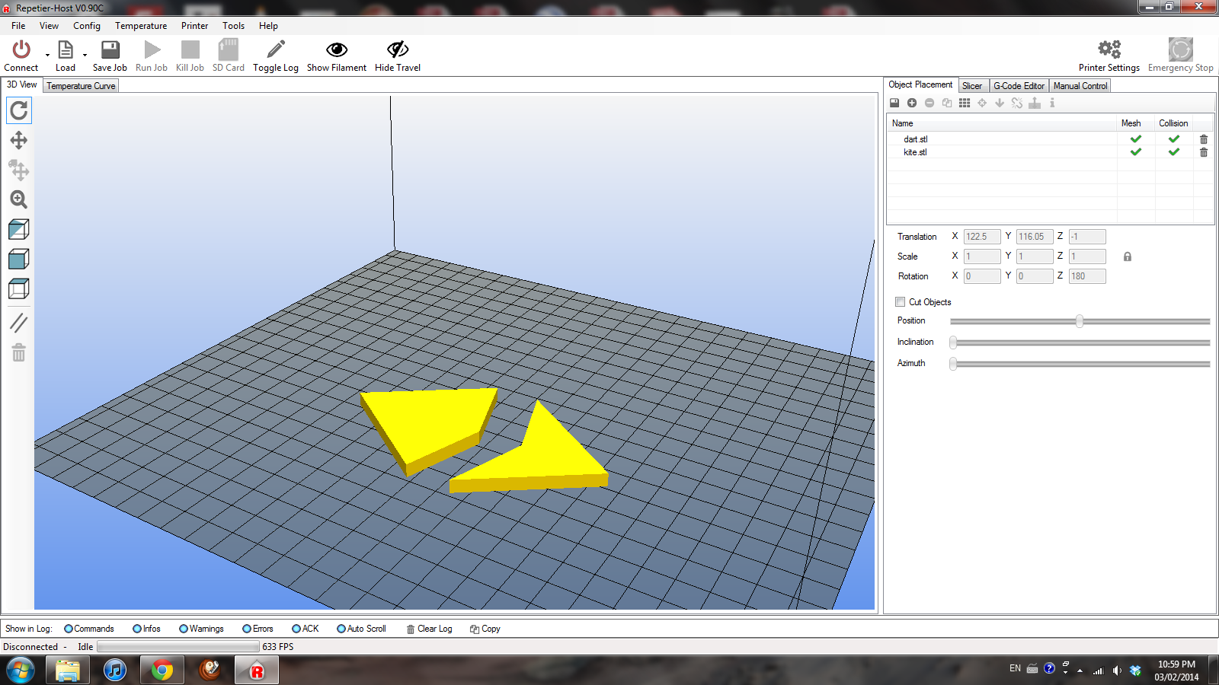This screenshot has width=1219, height=685.
Task: Adjust the Inclination slider
Action: click(x=953, y=342)
